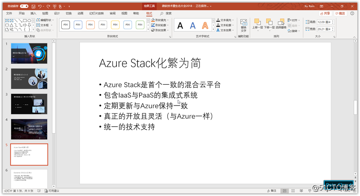Image resolution: width=360 pixels, height=196 pixels.
Task: Select the rectangle shape in shapes gallery
Action: (x=25, y=21)
